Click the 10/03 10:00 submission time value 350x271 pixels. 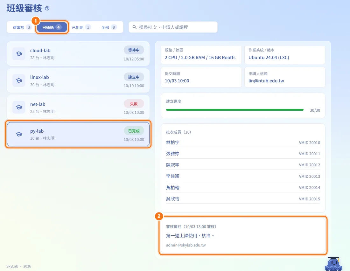click(x=177, y=81)
